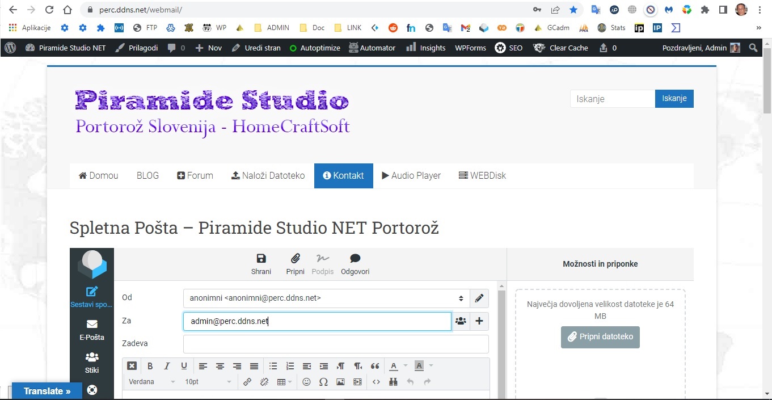Switch the editor to plain text mode
Screen dimensions: 772x400
click(132, 366)
